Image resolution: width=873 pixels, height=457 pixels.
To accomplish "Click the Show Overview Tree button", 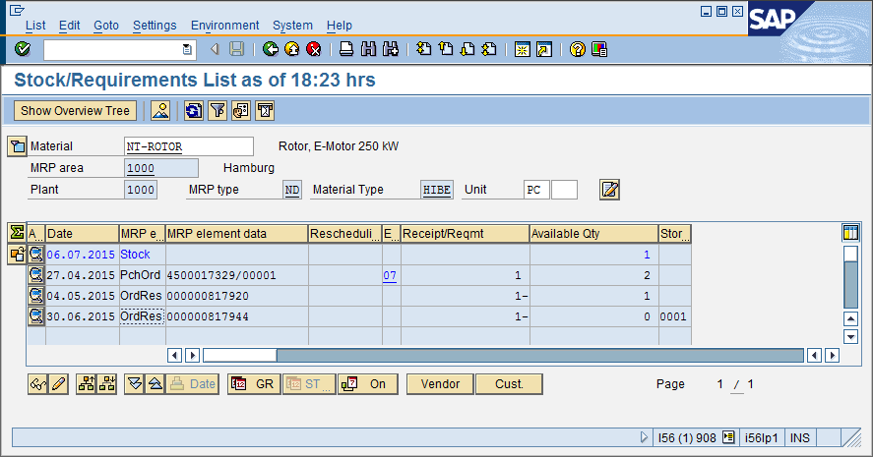I will click(75, 111).
